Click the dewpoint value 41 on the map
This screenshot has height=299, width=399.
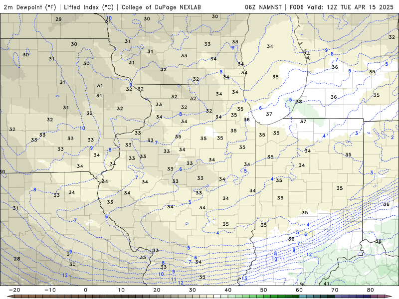click(x=326, y=284)
